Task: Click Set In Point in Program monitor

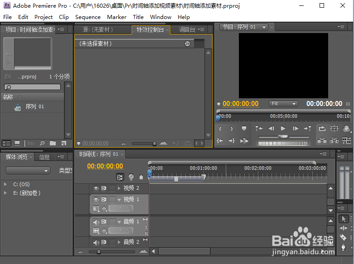Action: [220, 129]
